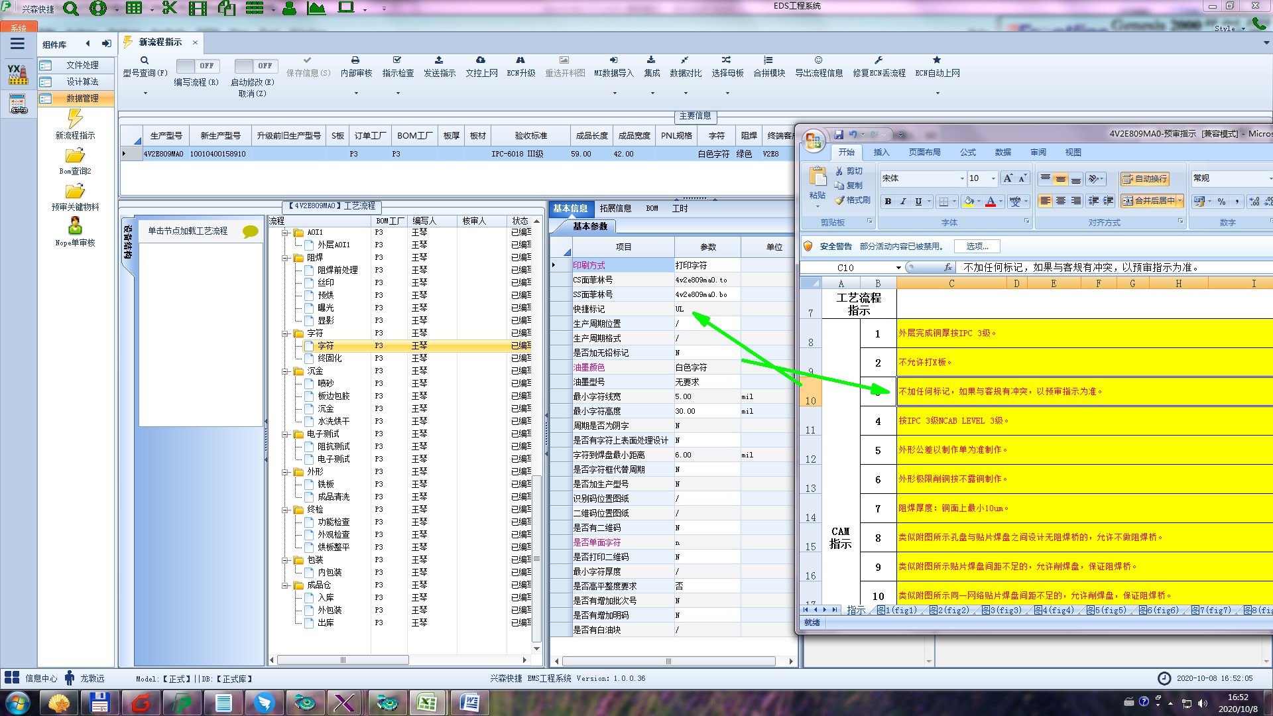1273x716 pixels.
Task: Click the 单击节点加载工艺流程 button
Action: coord(188,231)
